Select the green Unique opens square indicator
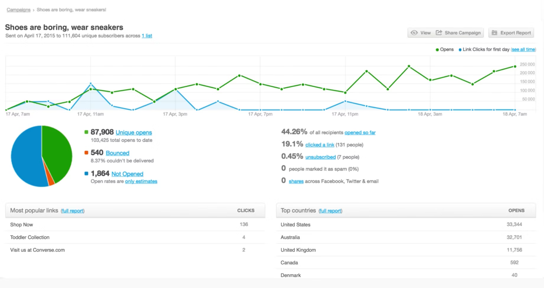The image size is (544, 288). (x=86, y=132)
